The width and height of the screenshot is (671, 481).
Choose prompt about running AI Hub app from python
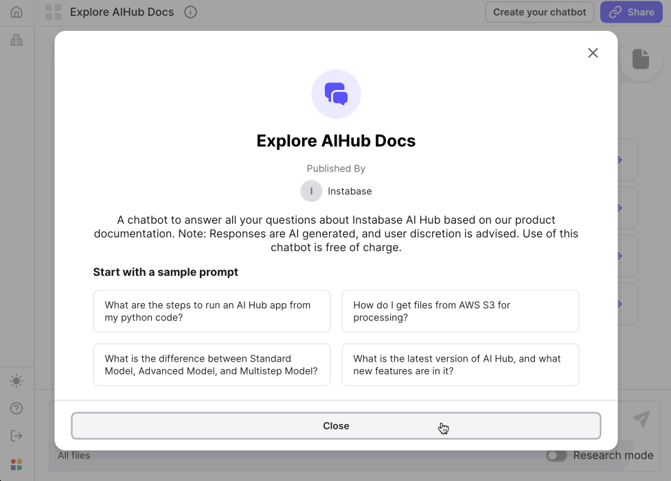[x=212, y=312]
